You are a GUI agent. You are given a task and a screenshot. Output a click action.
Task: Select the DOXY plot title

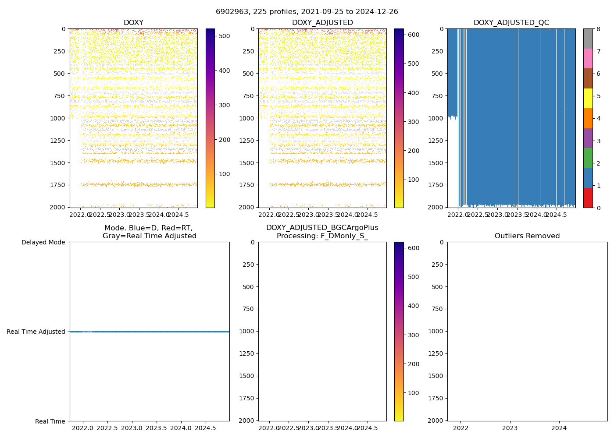133,23
